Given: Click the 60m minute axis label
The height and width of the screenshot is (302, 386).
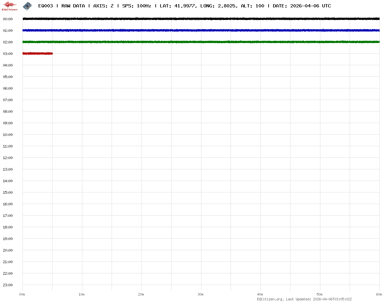Looking at the screenshot, I should point(380,294).
